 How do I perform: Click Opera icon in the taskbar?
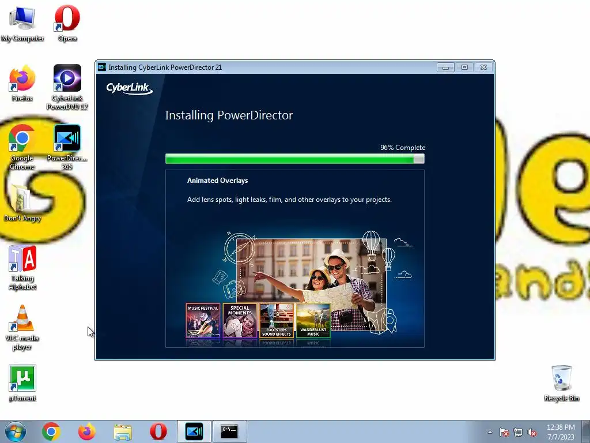[x=158, y=431]
